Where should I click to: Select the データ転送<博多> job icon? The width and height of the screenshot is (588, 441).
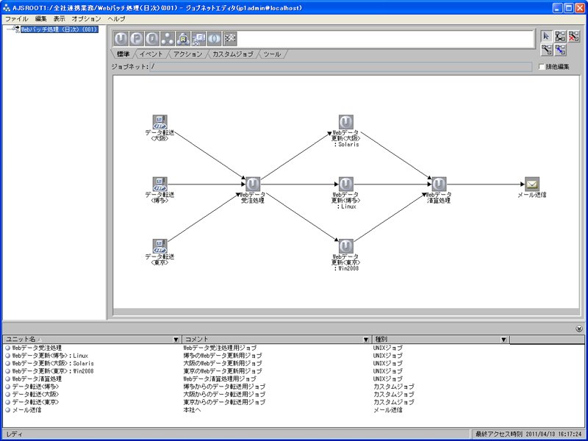coord(159,184)
